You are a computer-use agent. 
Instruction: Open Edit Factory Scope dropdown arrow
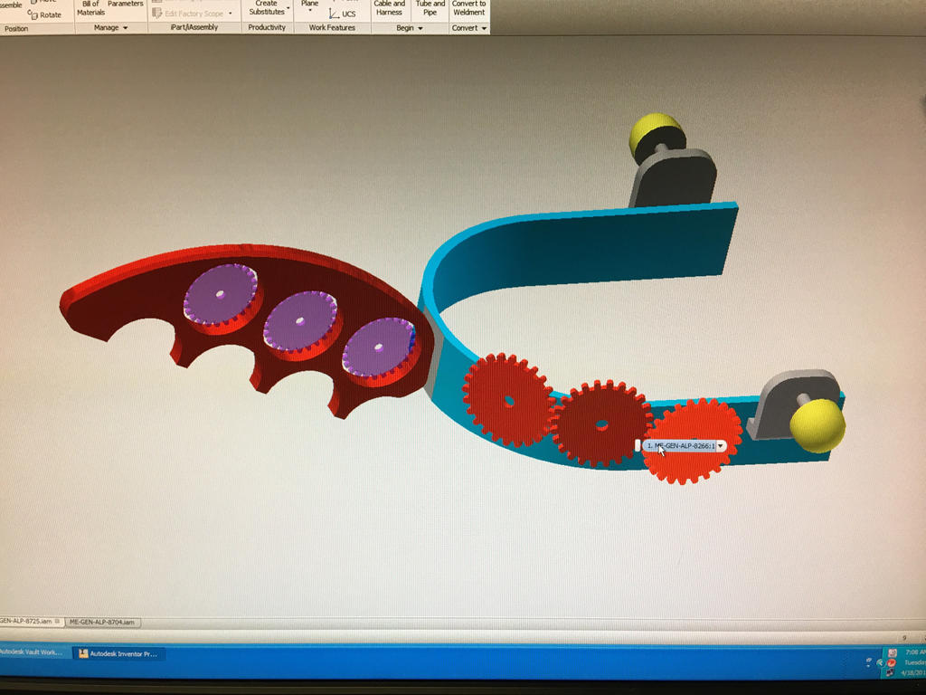tap(231, 14)
